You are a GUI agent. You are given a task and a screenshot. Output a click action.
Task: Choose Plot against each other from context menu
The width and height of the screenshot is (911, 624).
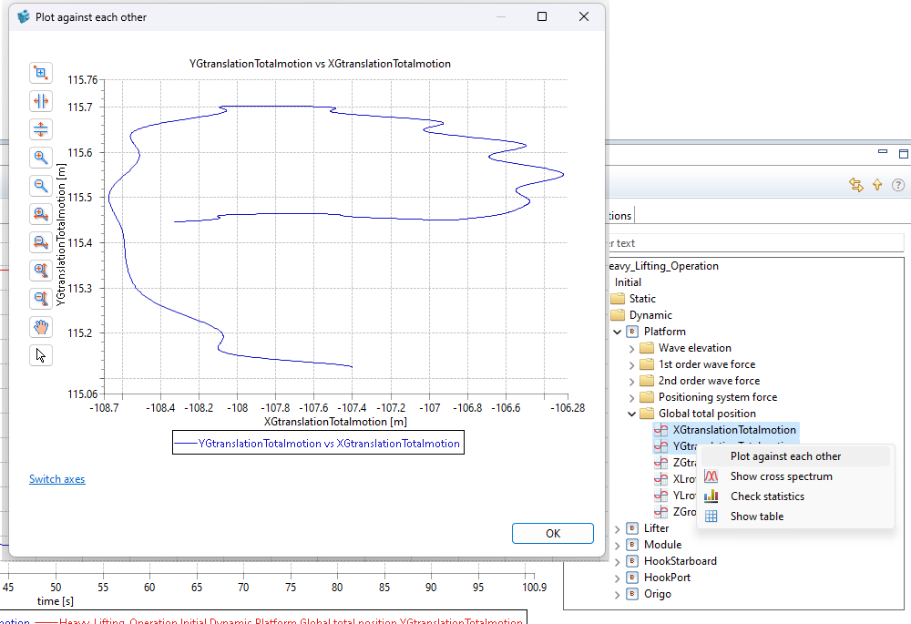coord(785,456)
